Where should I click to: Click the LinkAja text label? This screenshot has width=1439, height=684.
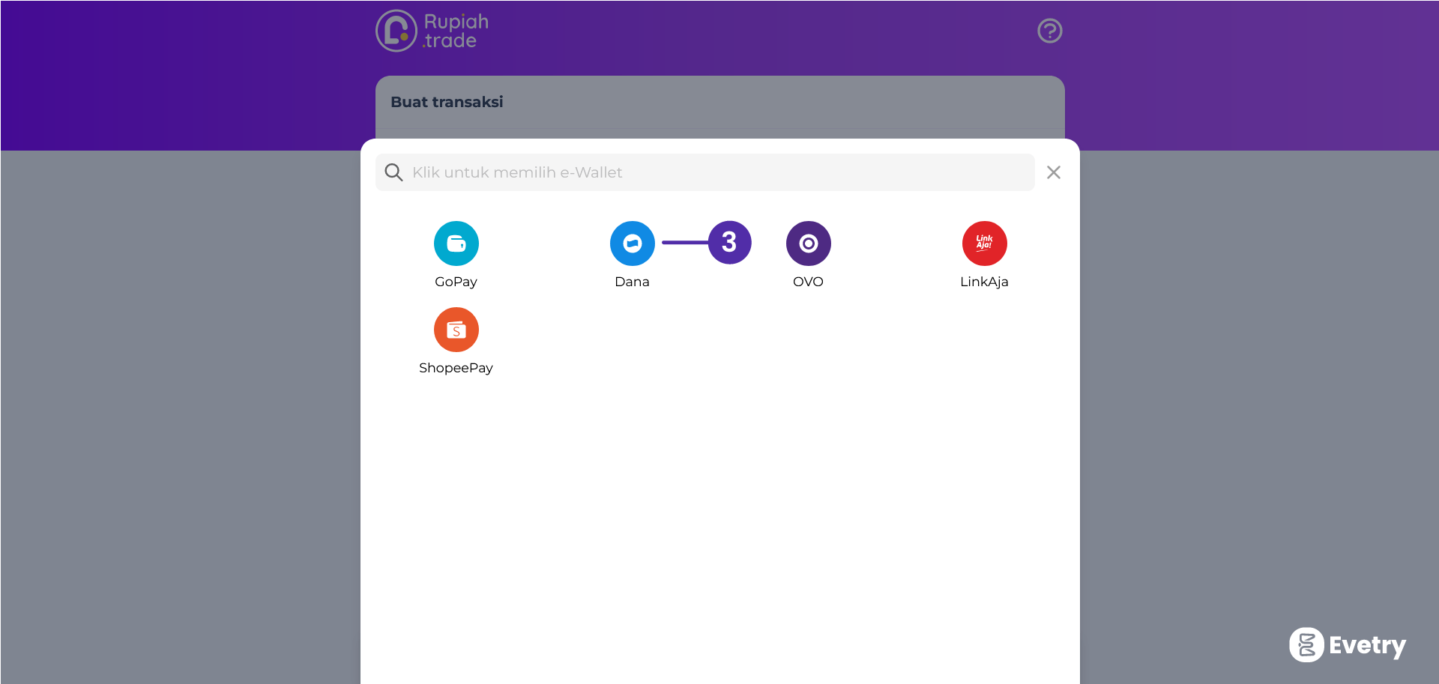pos(984,282)
